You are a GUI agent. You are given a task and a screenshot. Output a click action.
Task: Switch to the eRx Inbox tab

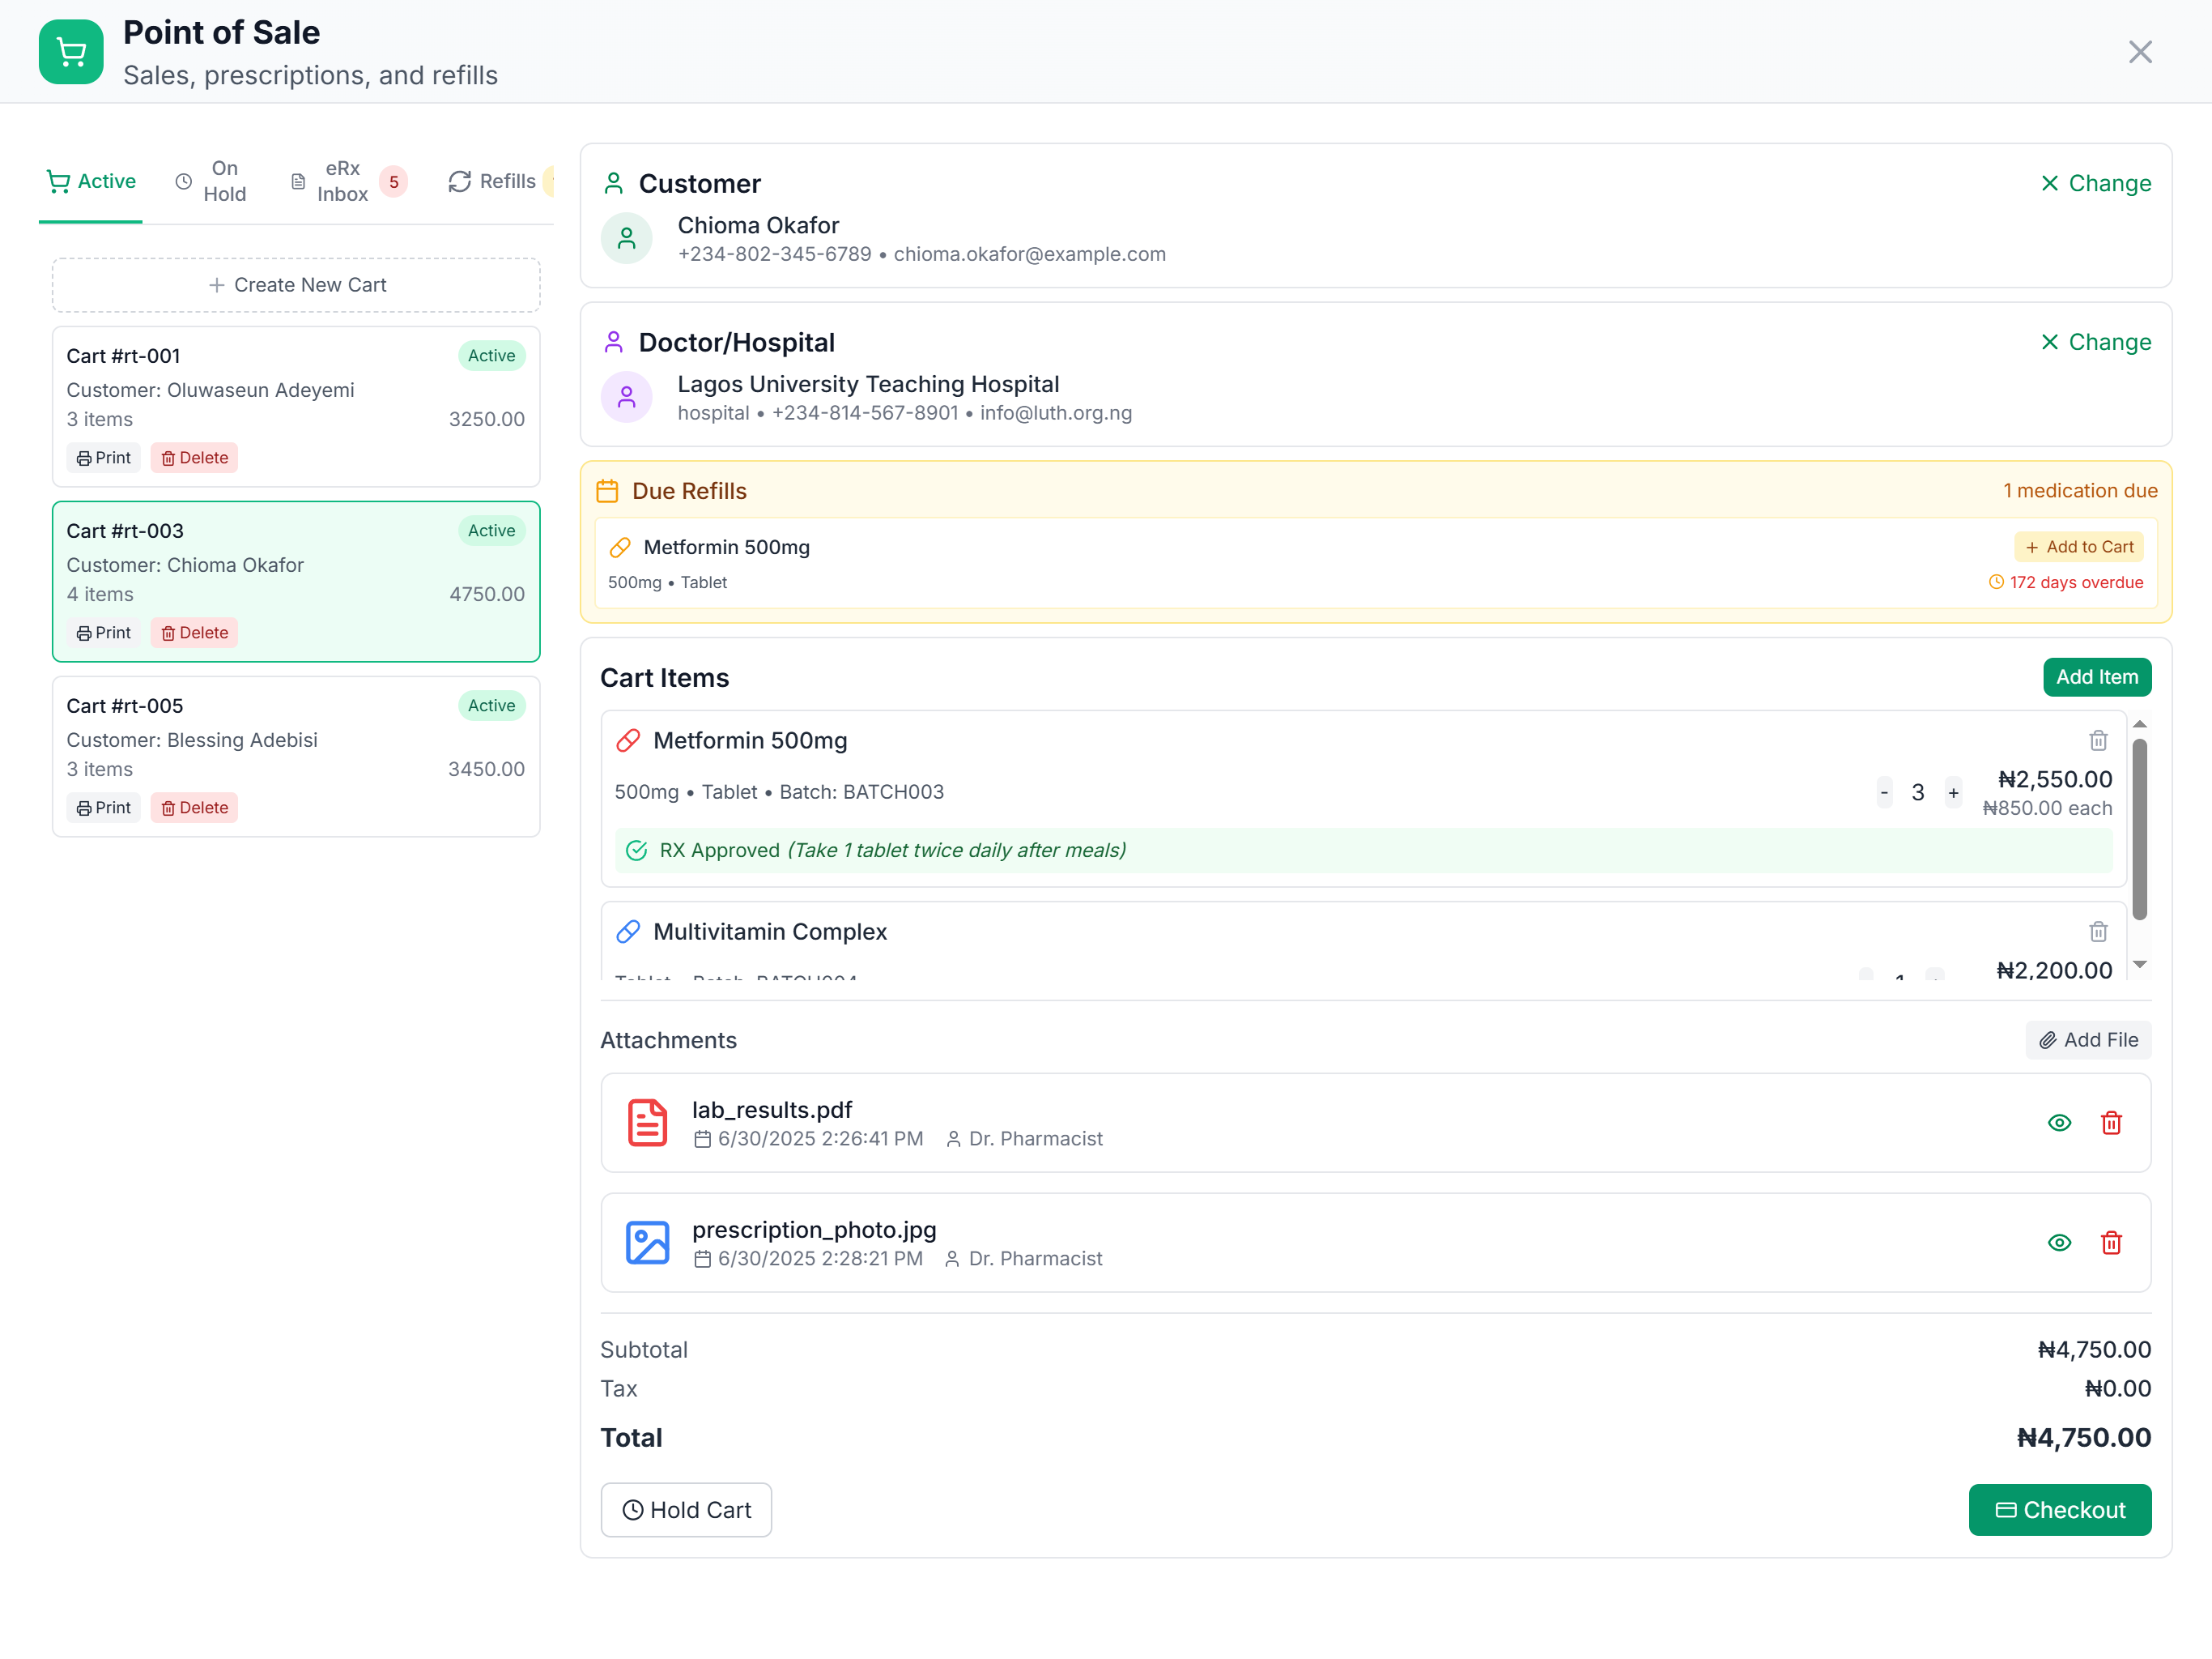pos(342,181)
